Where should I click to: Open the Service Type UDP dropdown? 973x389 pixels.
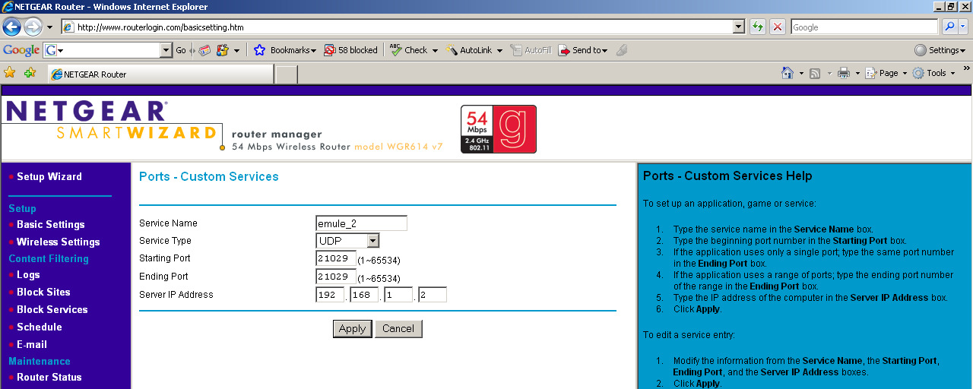click(347, 241)
